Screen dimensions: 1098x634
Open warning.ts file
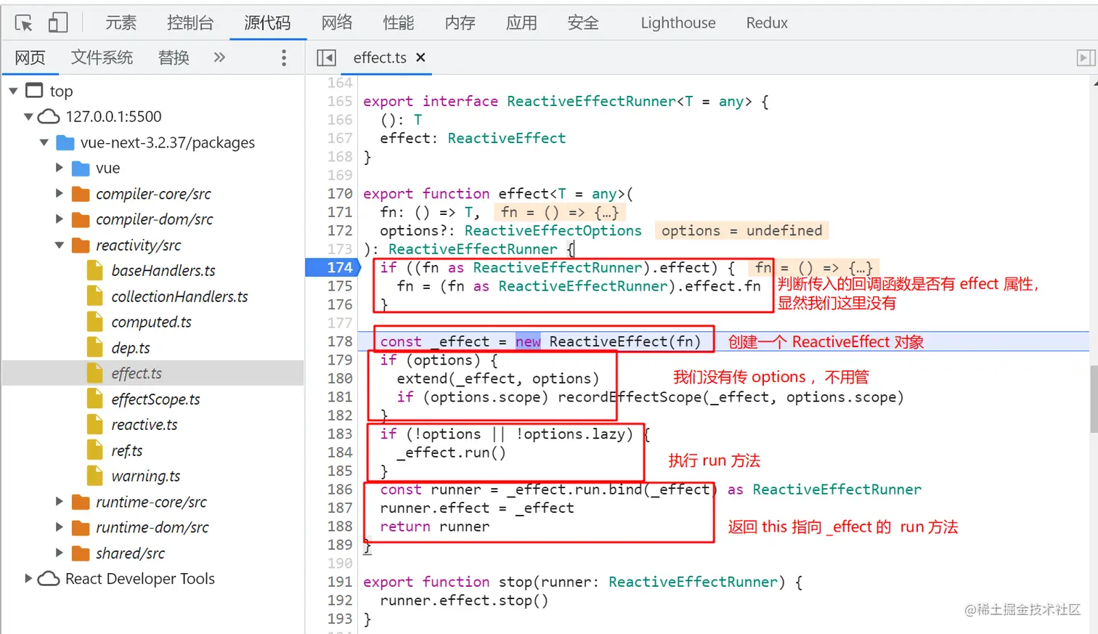point(146,476)
